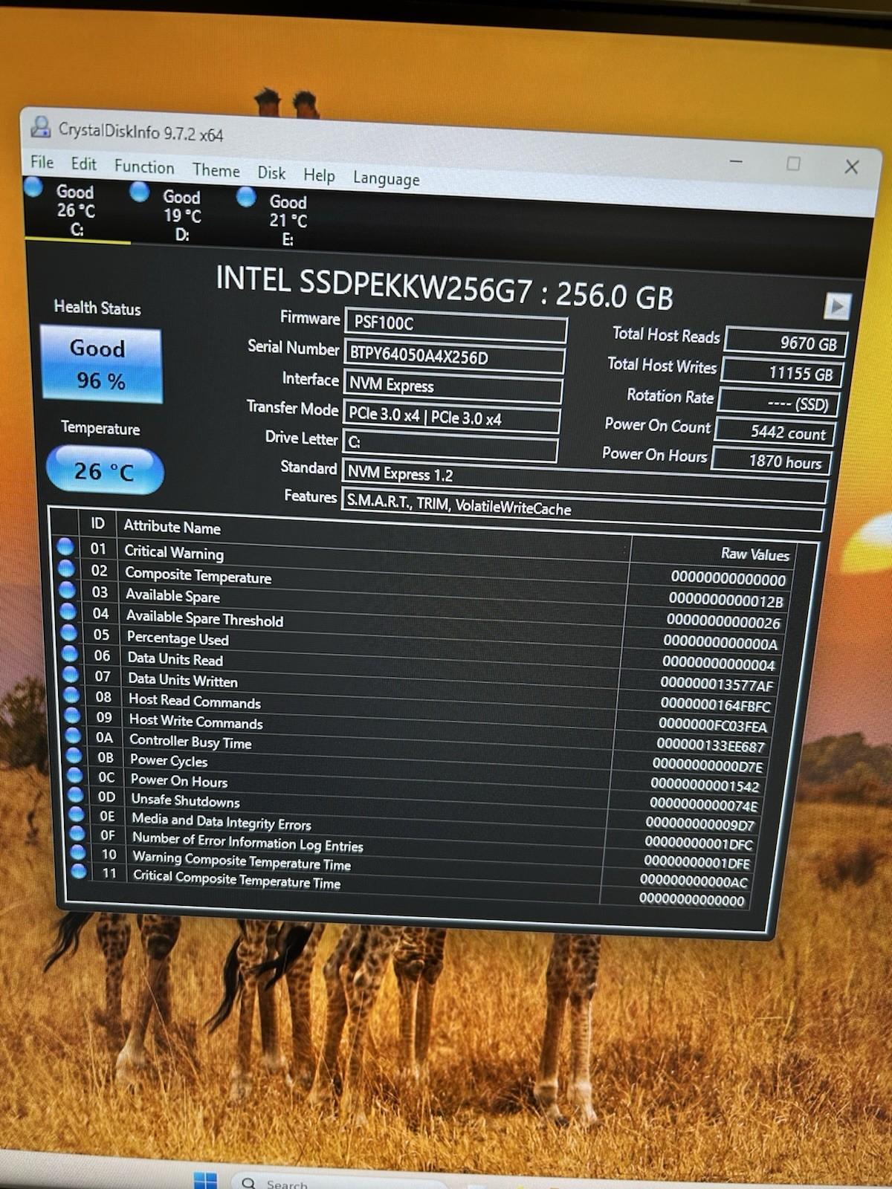Select the D: drive status icon
Viewport: 892px width, 1189px height.
pos(139,192)
